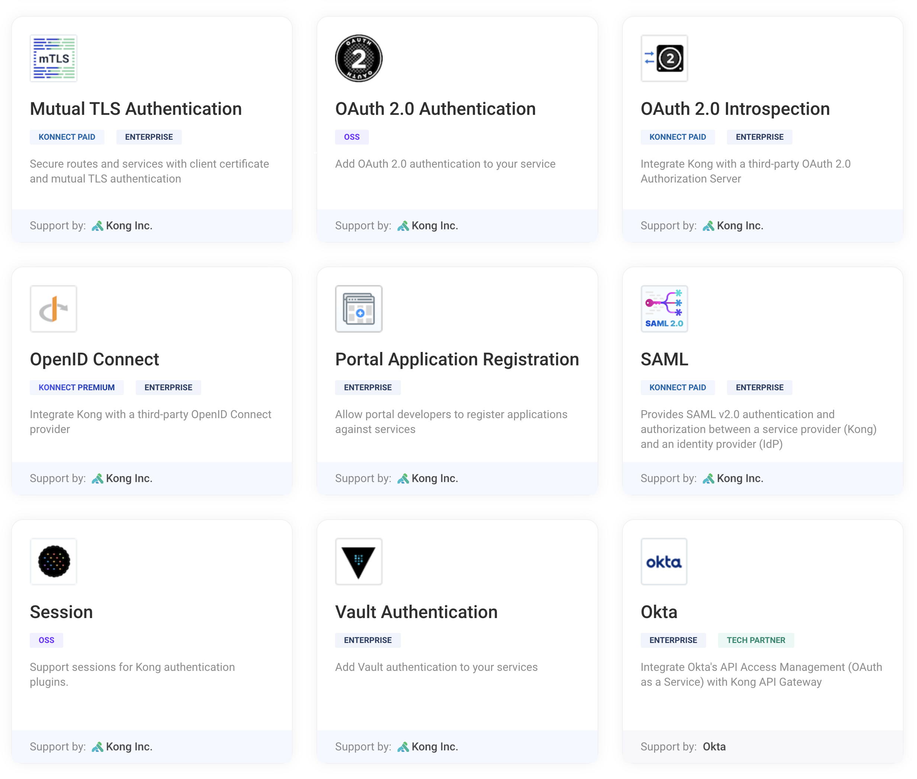Click the Vault triangle logo icon
Viewport: 917px width, 779px height.
(x=358, y=561)
